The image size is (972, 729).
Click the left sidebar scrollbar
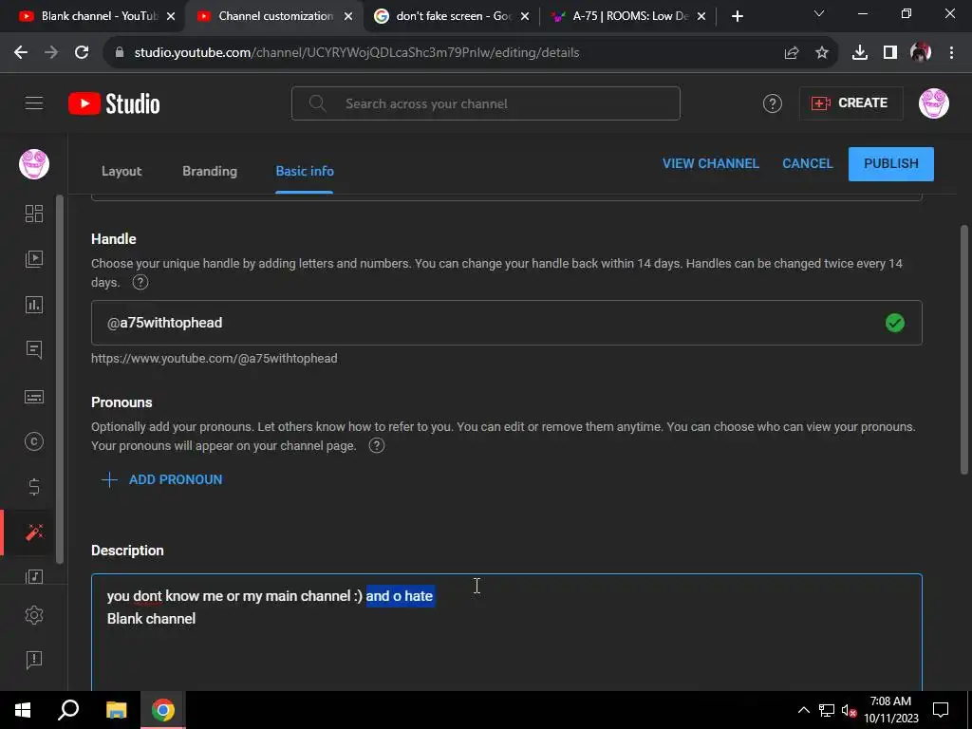[60, 380]
